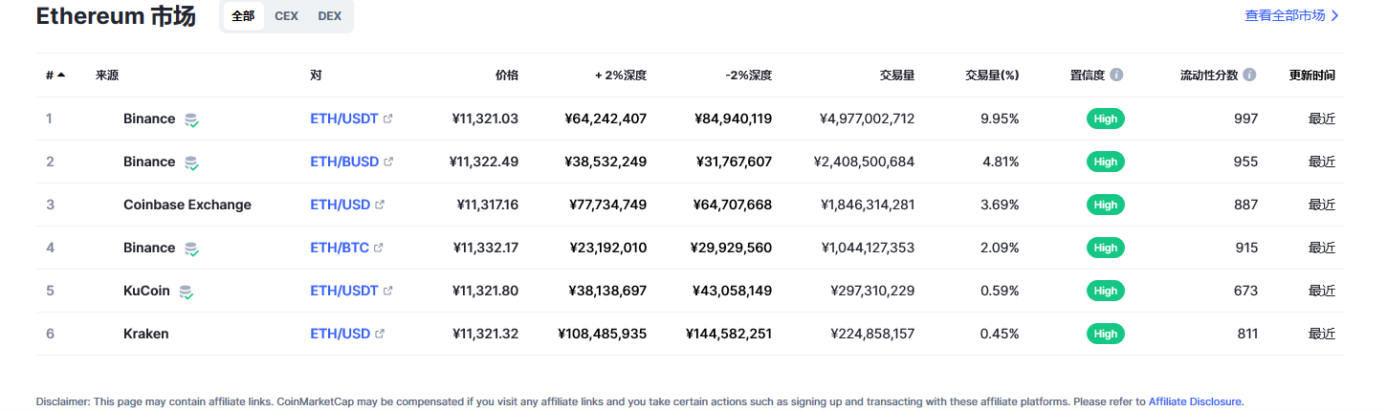Open the Kraken source name
Viewport: 1387px width, 411px height.
(x=146, y=334)
